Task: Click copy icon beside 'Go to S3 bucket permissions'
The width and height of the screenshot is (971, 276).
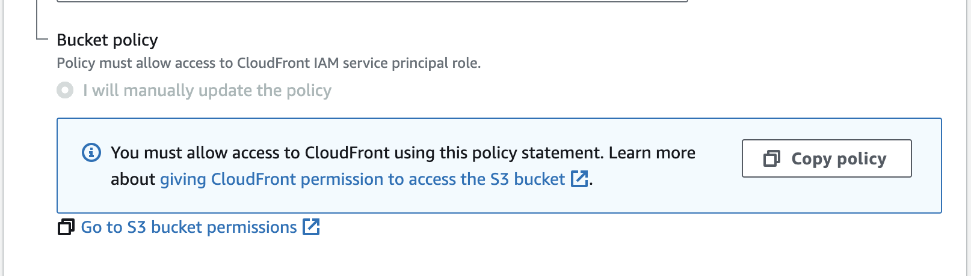Action: (x=66, y=227)
